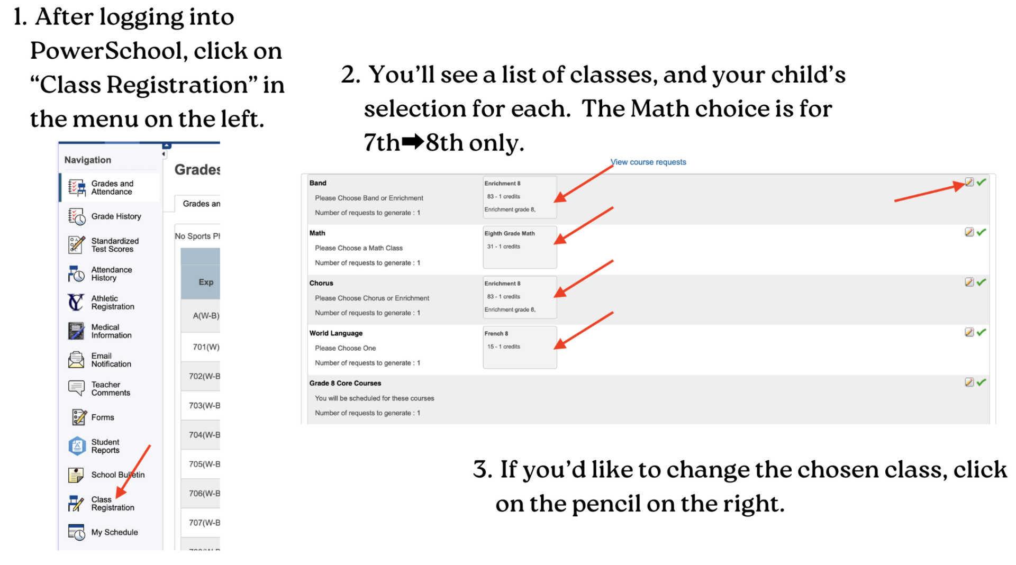Edit the Math class selection pencil
This screenshot has width=1016, height=565.
969,232
